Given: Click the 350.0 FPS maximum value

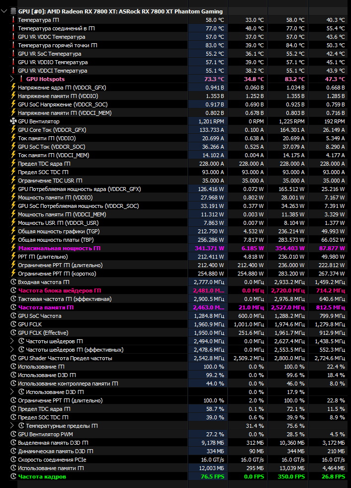Looking at the screenshot, I should coord(291,477).
